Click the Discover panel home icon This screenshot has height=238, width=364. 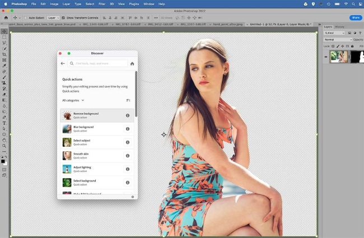click(x=132, y=64)
